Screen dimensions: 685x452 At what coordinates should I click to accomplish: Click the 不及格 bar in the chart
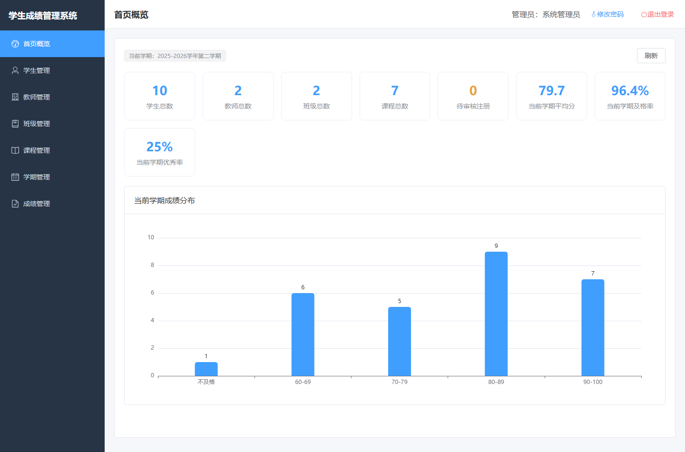(206, 369)
